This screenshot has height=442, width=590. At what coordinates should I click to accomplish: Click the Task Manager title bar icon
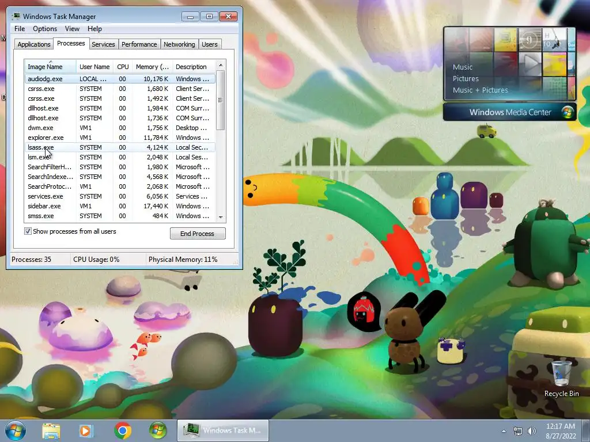tap(16, 16)
